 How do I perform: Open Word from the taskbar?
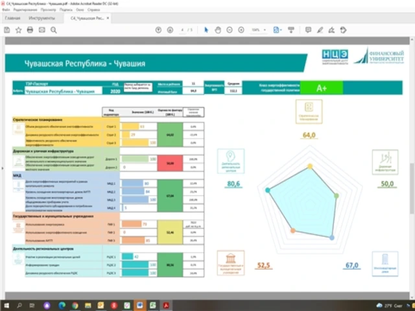(140, 305)
